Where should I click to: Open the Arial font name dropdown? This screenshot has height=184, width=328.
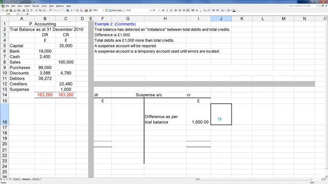pyautogui.click(x=151, y=10)
